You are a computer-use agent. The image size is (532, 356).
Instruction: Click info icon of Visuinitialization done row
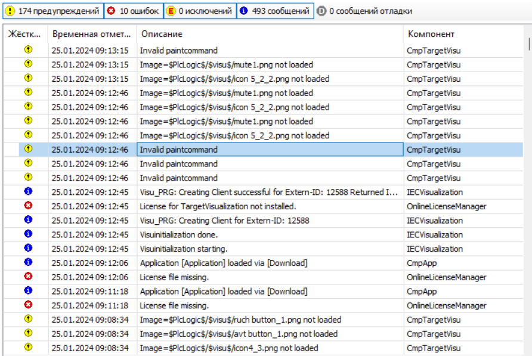[x=28, y=234]
